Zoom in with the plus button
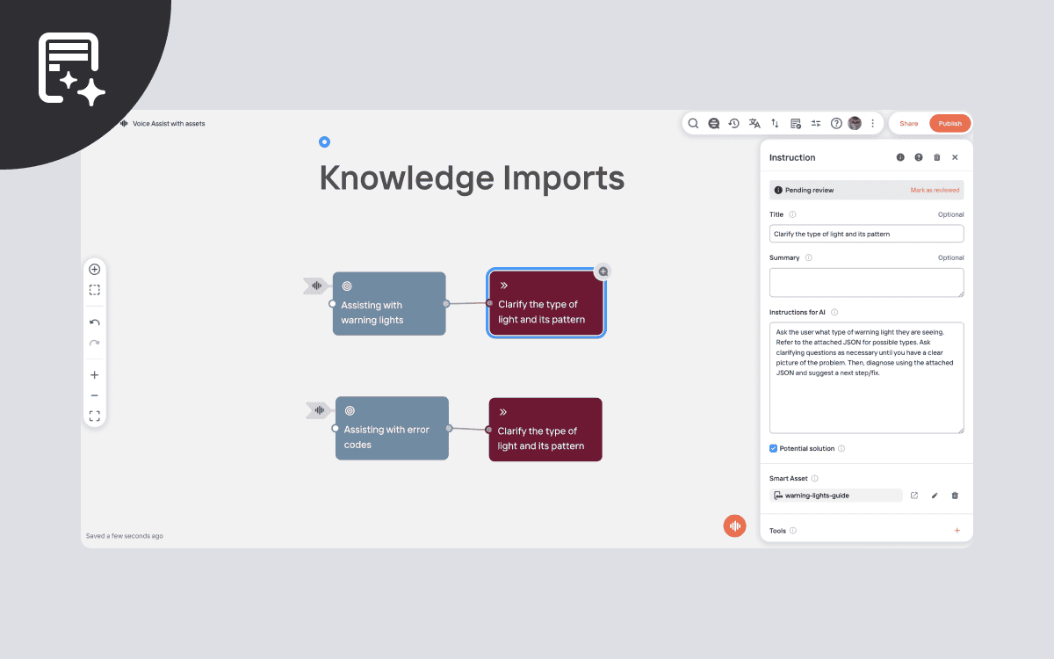The width and height of the screenshot is (1054, 659). pos(95,375)
